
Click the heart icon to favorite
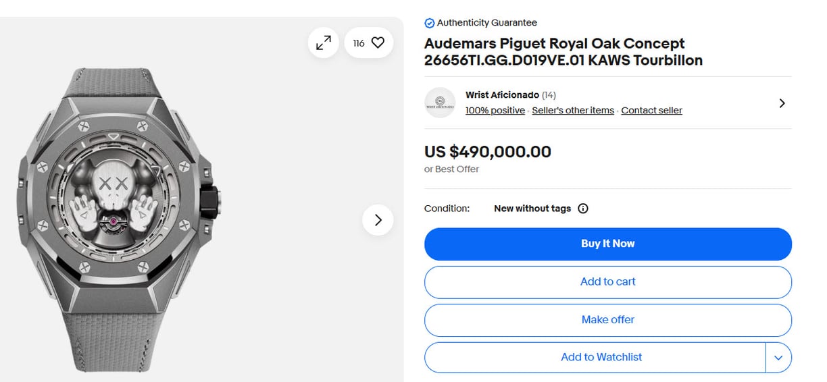[x=378, y=43]
